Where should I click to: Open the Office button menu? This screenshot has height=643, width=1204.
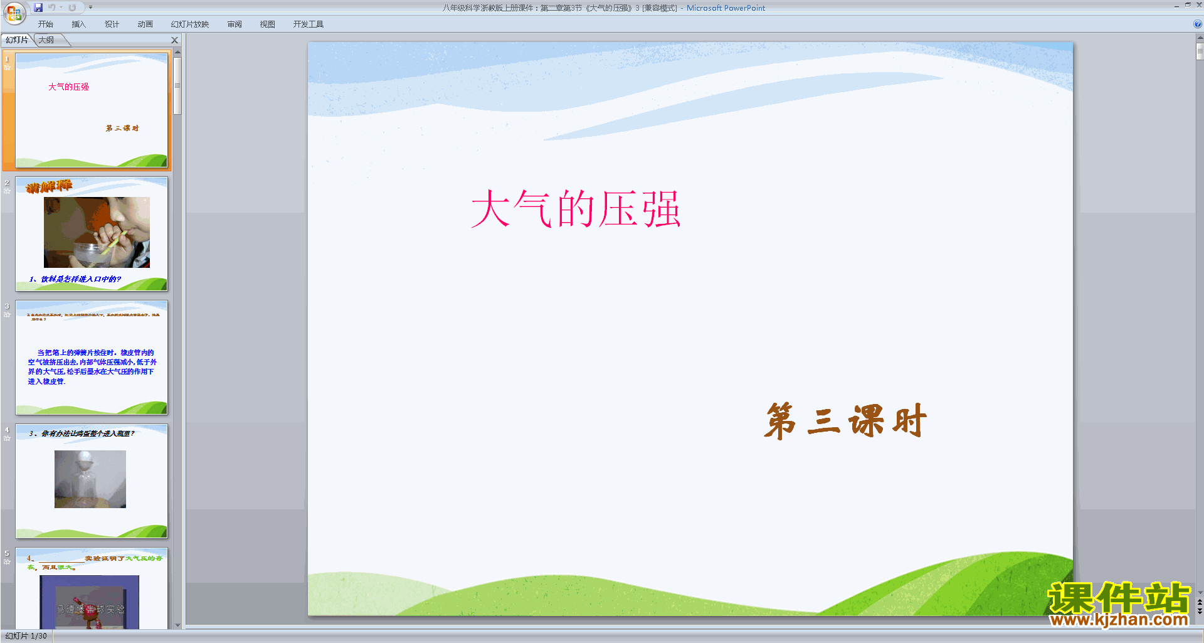coord(14,13)
